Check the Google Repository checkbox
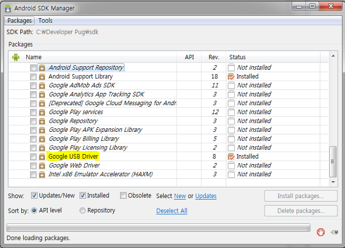Viewport: 345px width, 248px height. click(x=33, y=121)
